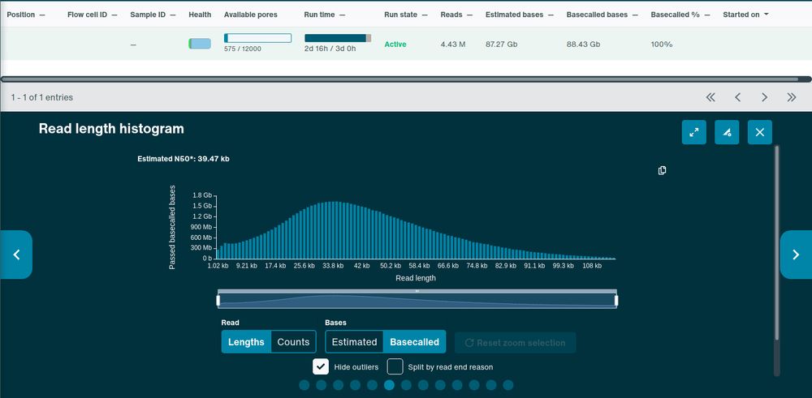Close the Read length histogram panel
812x398 pixels.
pyautogui.click(x=760, y=132)
